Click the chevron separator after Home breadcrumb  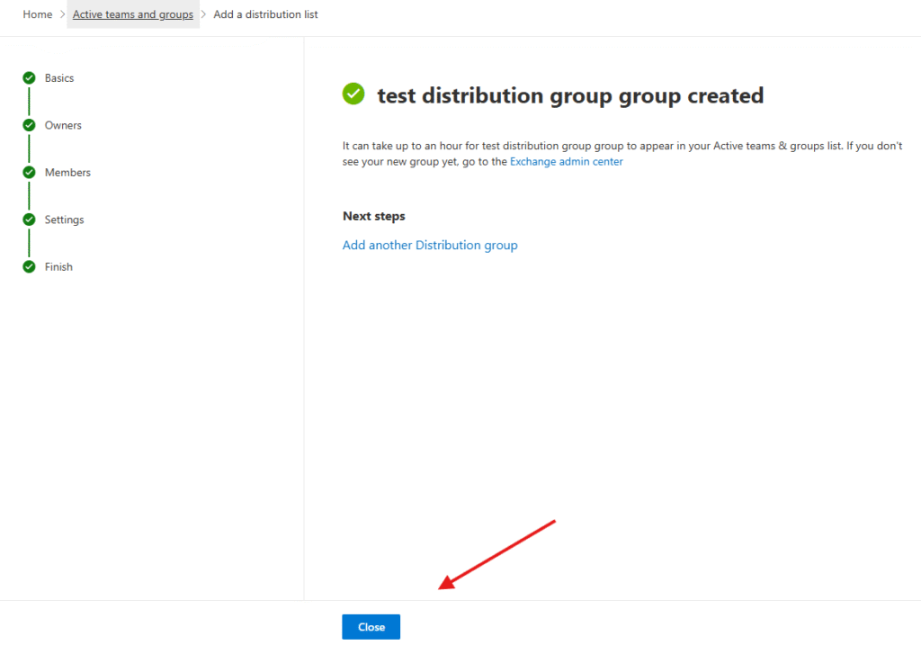[x=63, y=14]
